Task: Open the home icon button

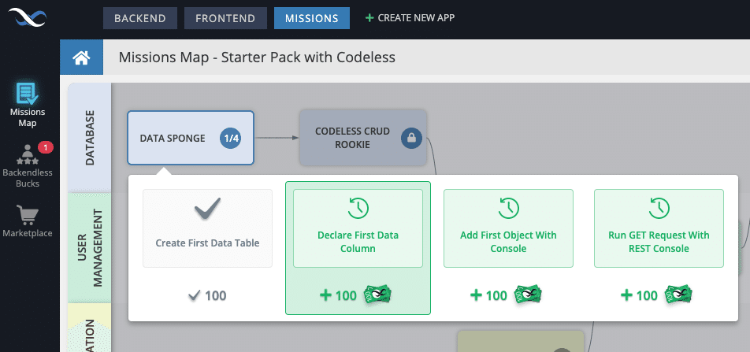Action: click(81, 57)
